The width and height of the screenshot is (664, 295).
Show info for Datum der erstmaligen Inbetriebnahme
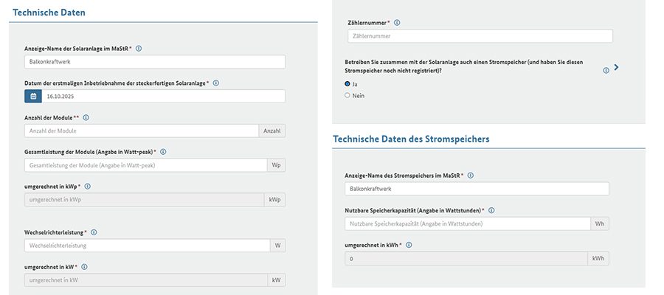point(216,83)
